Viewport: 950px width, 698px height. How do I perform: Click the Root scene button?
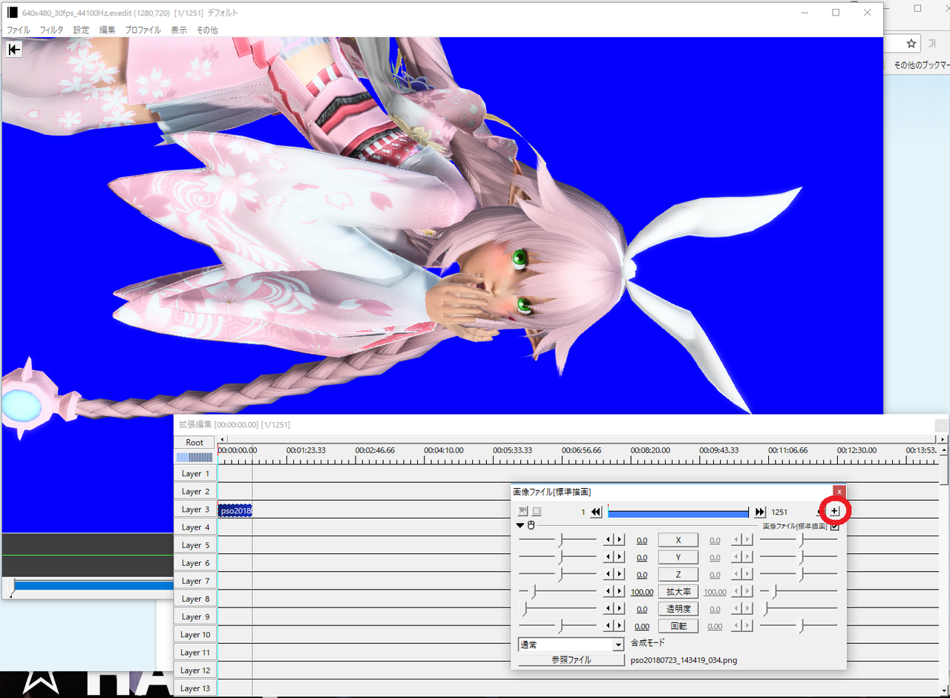[194, 442]
